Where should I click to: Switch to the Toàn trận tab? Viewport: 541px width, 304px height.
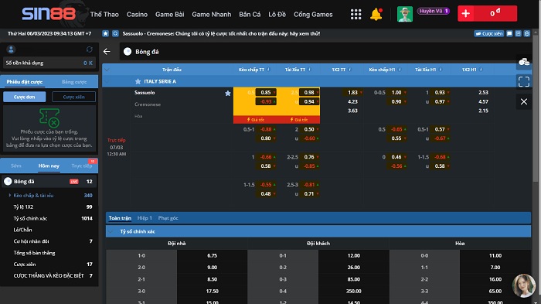click(x=120, y=218)
